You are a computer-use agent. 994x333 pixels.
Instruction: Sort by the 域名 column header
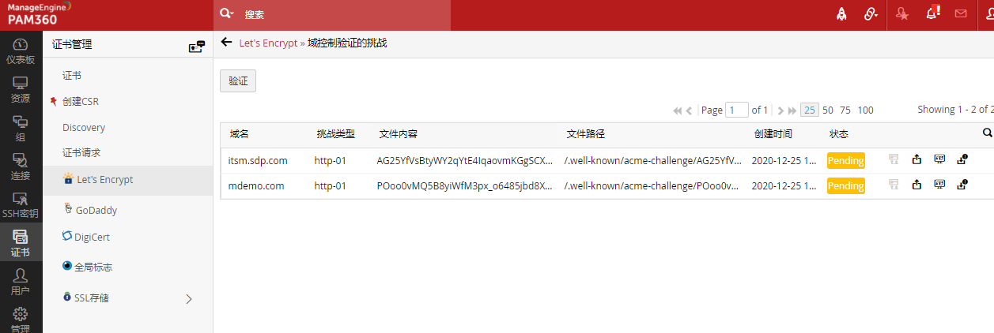(240, 134)
